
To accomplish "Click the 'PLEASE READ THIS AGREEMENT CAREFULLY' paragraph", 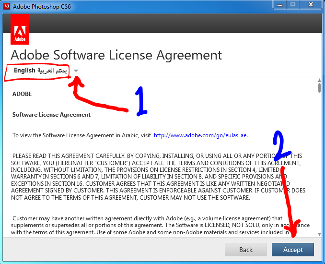I will click(x=158, y=177).
